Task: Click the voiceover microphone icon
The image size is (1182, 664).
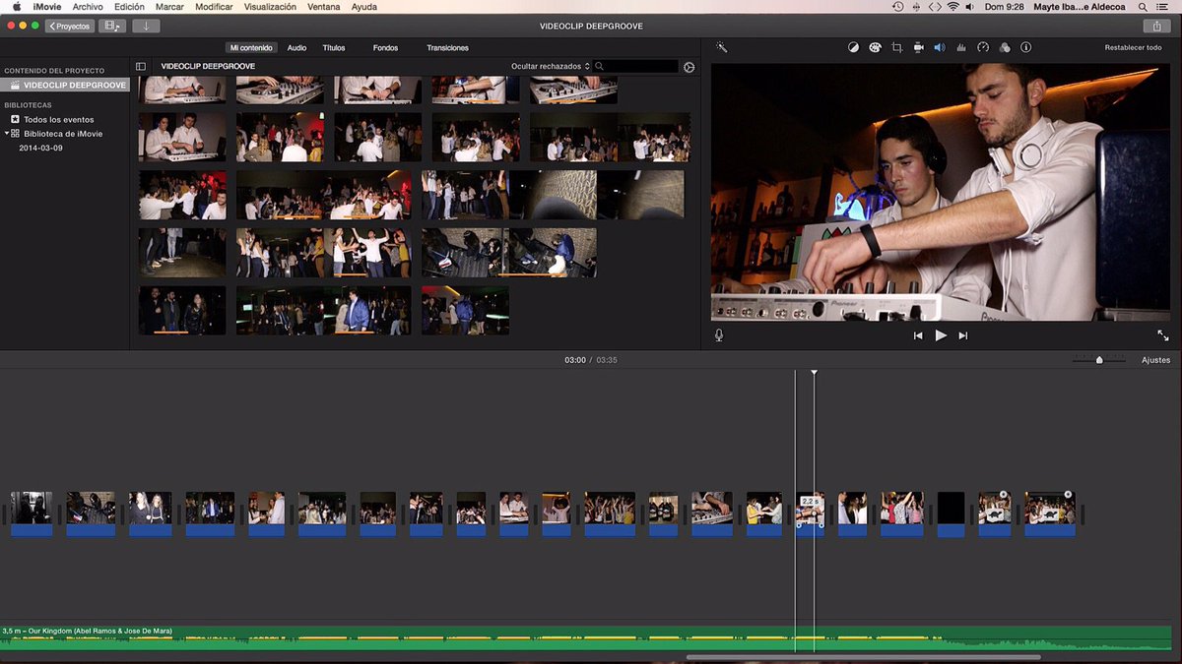Action: coord(719,335)
